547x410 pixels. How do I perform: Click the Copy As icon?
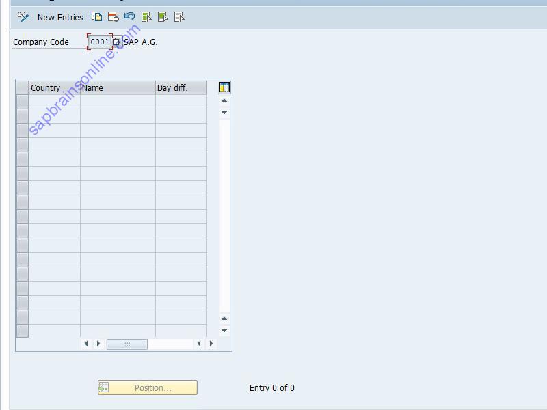(x=96, y=16)
